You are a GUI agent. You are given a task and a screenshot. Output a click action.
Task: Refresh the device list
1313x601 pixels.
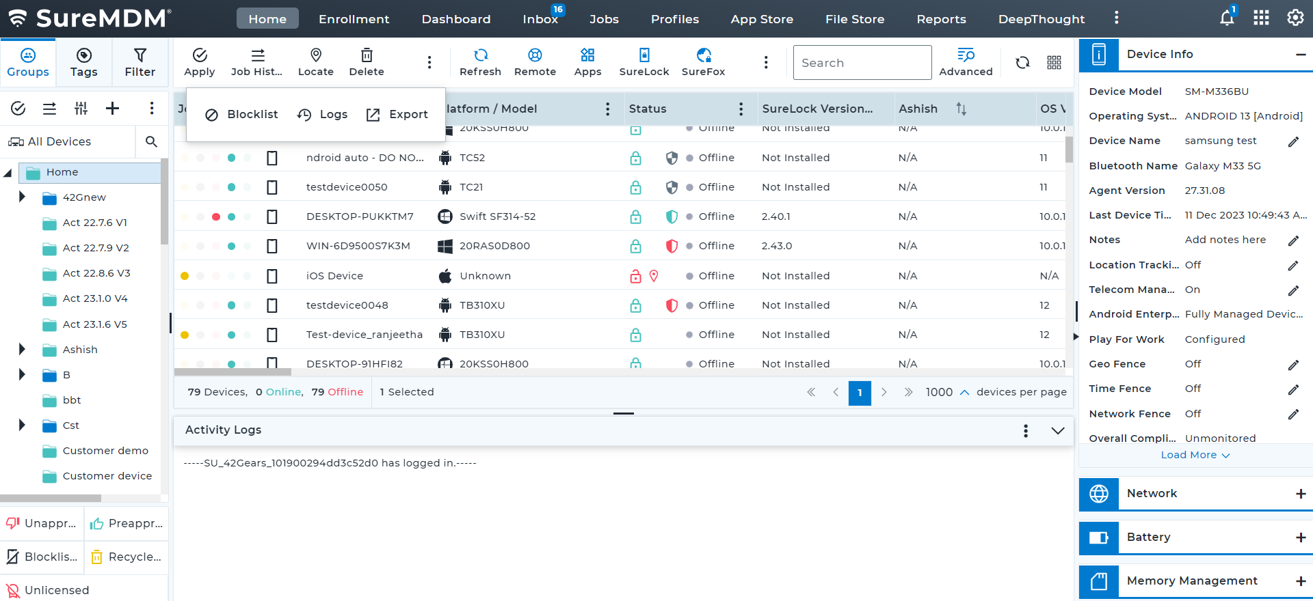(x=480, y=62)
